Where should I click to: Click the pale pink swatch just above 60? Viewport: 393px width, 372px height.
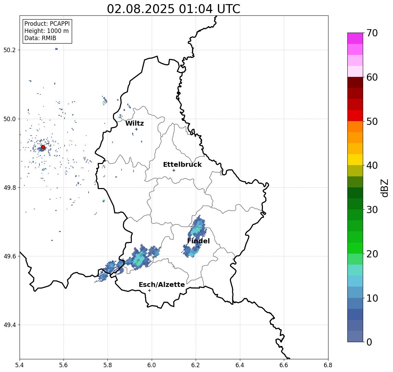pos(355,71)
